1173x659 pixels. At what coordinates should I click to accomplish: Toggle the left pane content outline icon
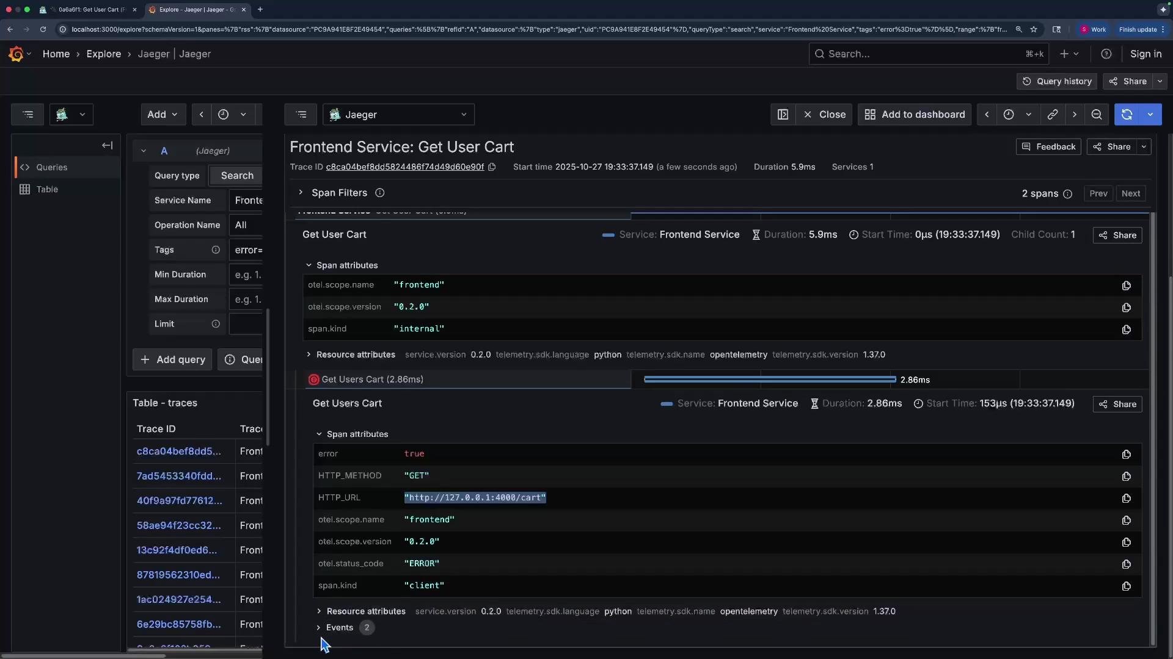pos(27,114)
